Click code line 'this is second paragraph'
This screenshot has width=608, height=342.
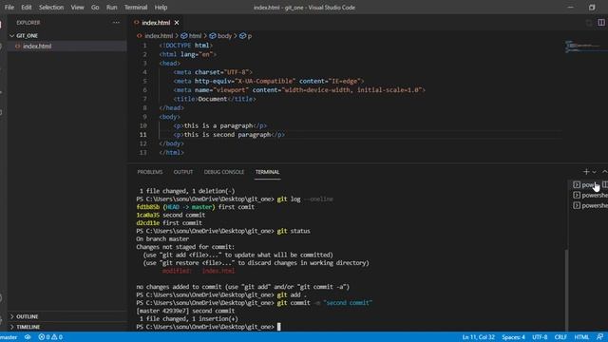229,135
